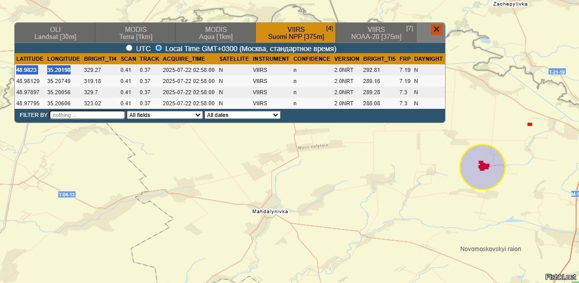Sort by DAYNIGHT column header
Screen dimensions: 579x283
428,59
